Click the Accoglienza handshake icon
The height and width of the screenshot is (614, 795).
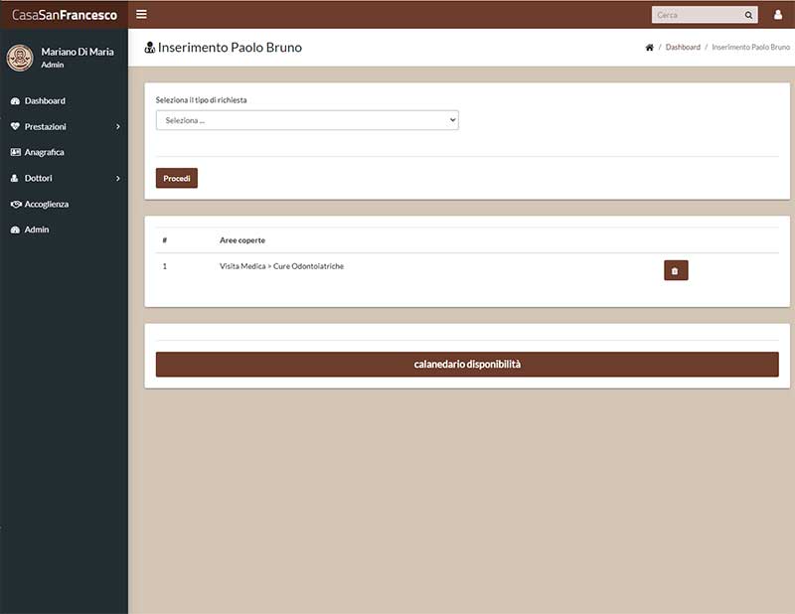tap(16, 204)
